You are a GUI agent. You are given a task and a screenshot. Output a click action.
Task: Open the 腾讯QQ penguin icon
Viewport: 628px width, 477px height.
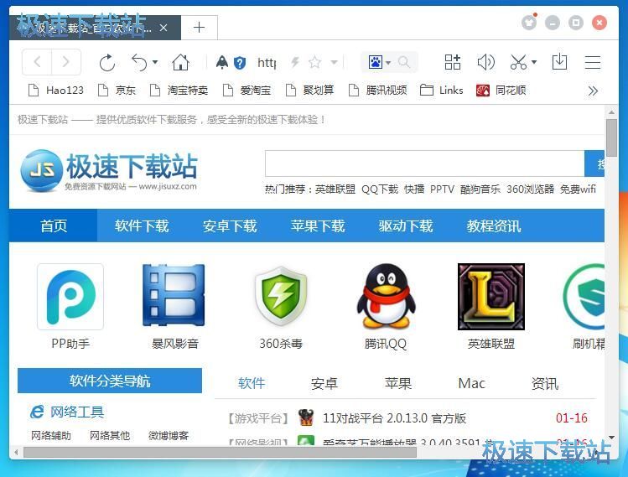(x=386, y=296)
